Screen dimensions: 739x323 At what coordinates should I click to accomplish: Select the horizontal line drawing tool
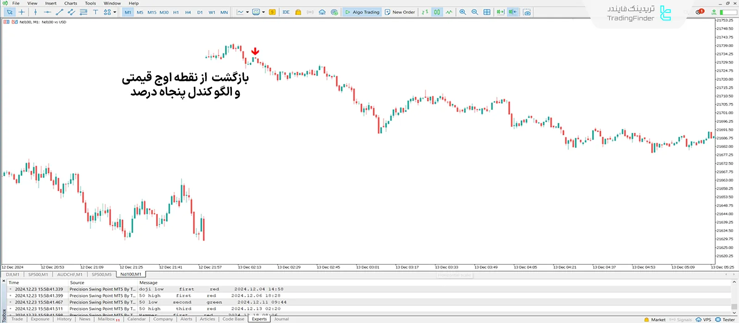47,12
